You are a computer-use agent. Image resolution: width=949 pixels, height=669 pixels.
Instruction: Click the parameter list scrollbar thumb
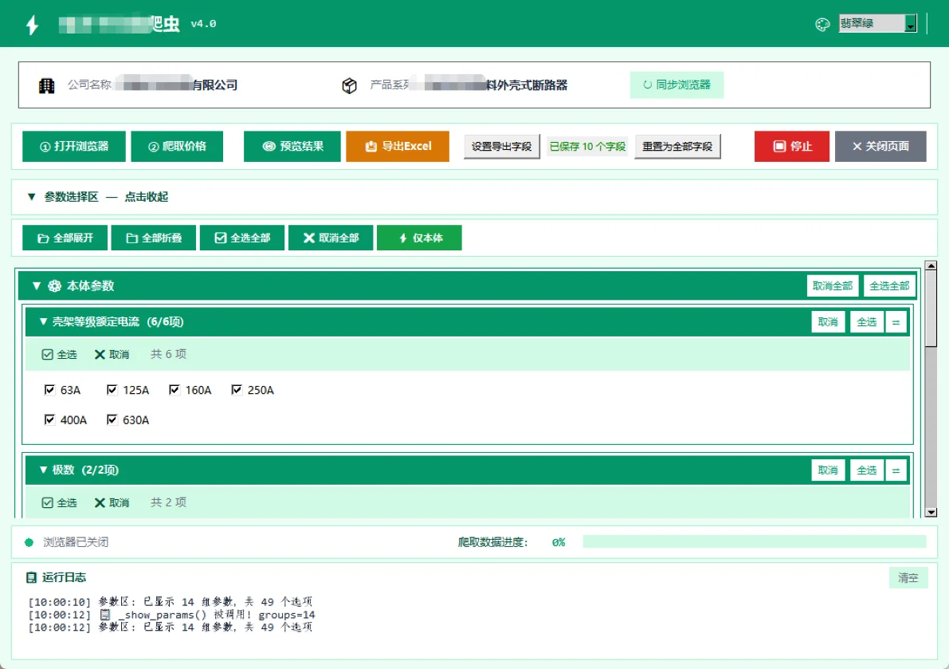point(931,309)
